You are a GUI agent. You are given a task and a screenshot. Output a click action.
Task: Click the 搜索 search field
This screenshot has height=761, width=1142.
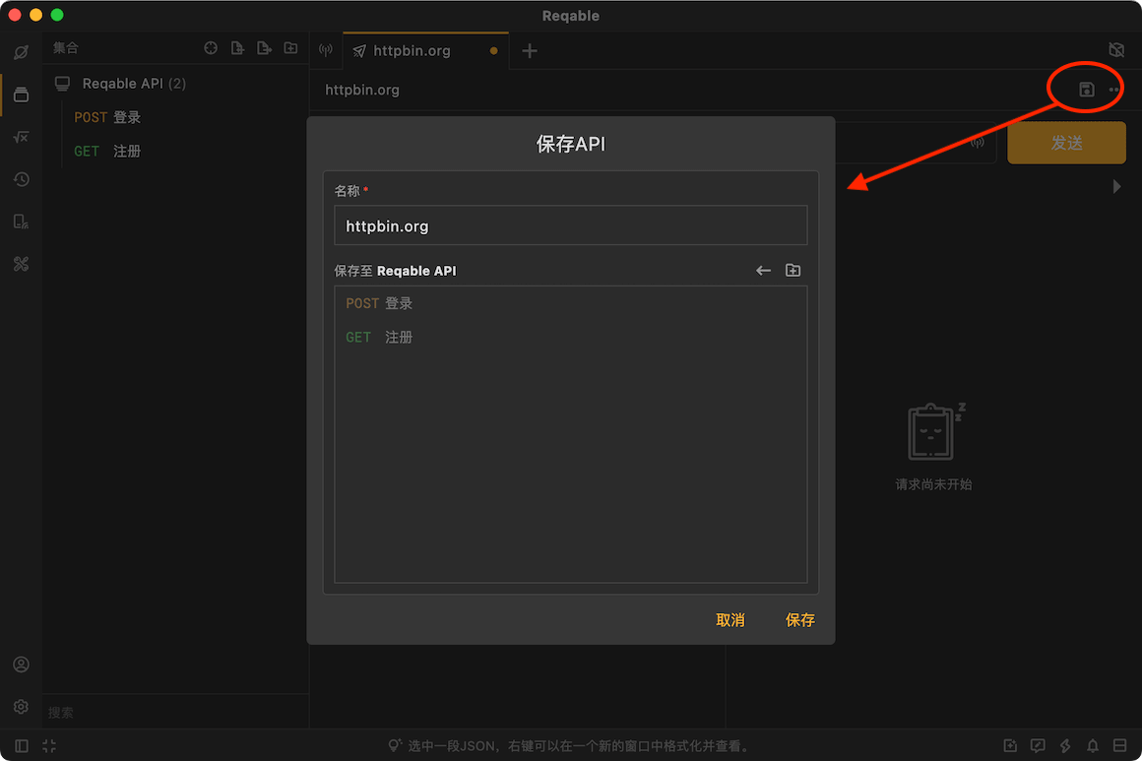click(175, 712)
